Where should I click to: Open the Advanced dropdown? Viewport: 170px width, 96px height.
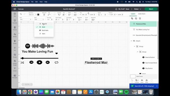[93, 20]
